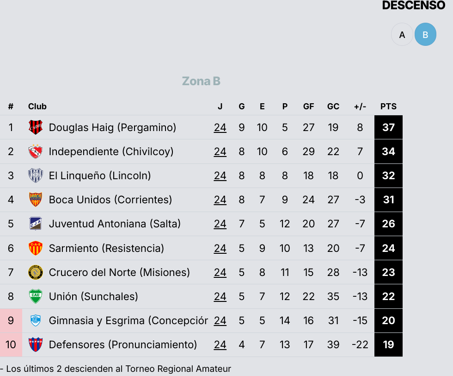Select the Zona B tab

tap(425, 35)
